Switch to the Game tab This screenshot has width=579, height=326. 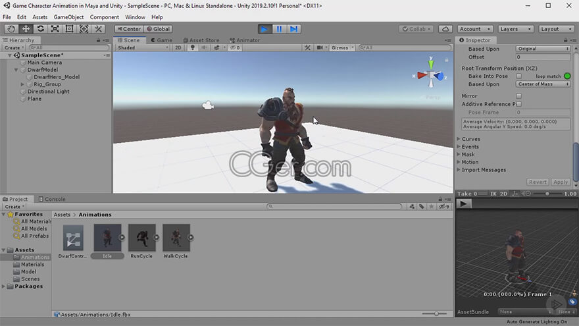[161, 40]
